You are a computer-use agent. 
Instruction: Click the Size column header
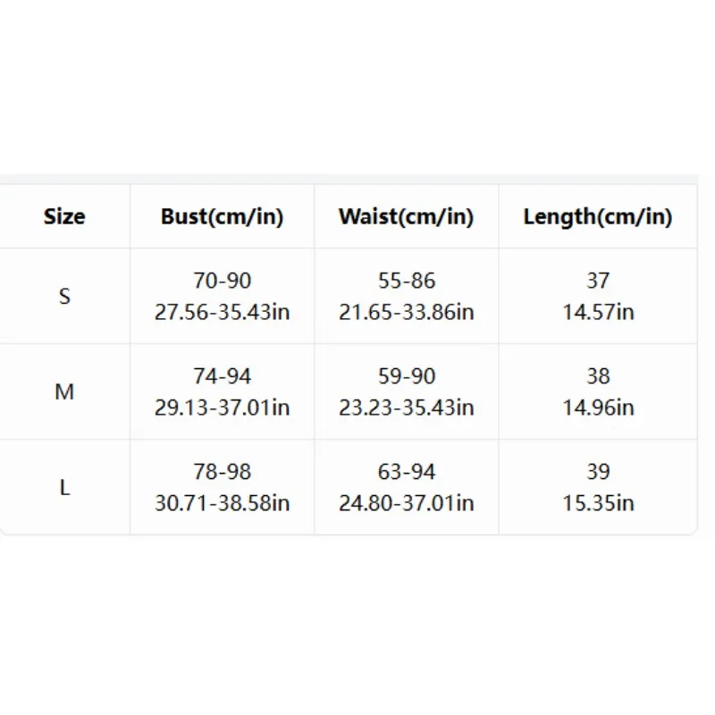[64, 216]
